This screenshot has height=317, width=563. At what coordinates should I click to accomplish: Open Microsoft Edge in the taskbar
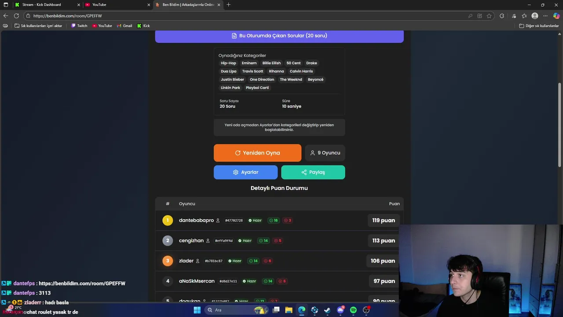[x=302, y=310]
